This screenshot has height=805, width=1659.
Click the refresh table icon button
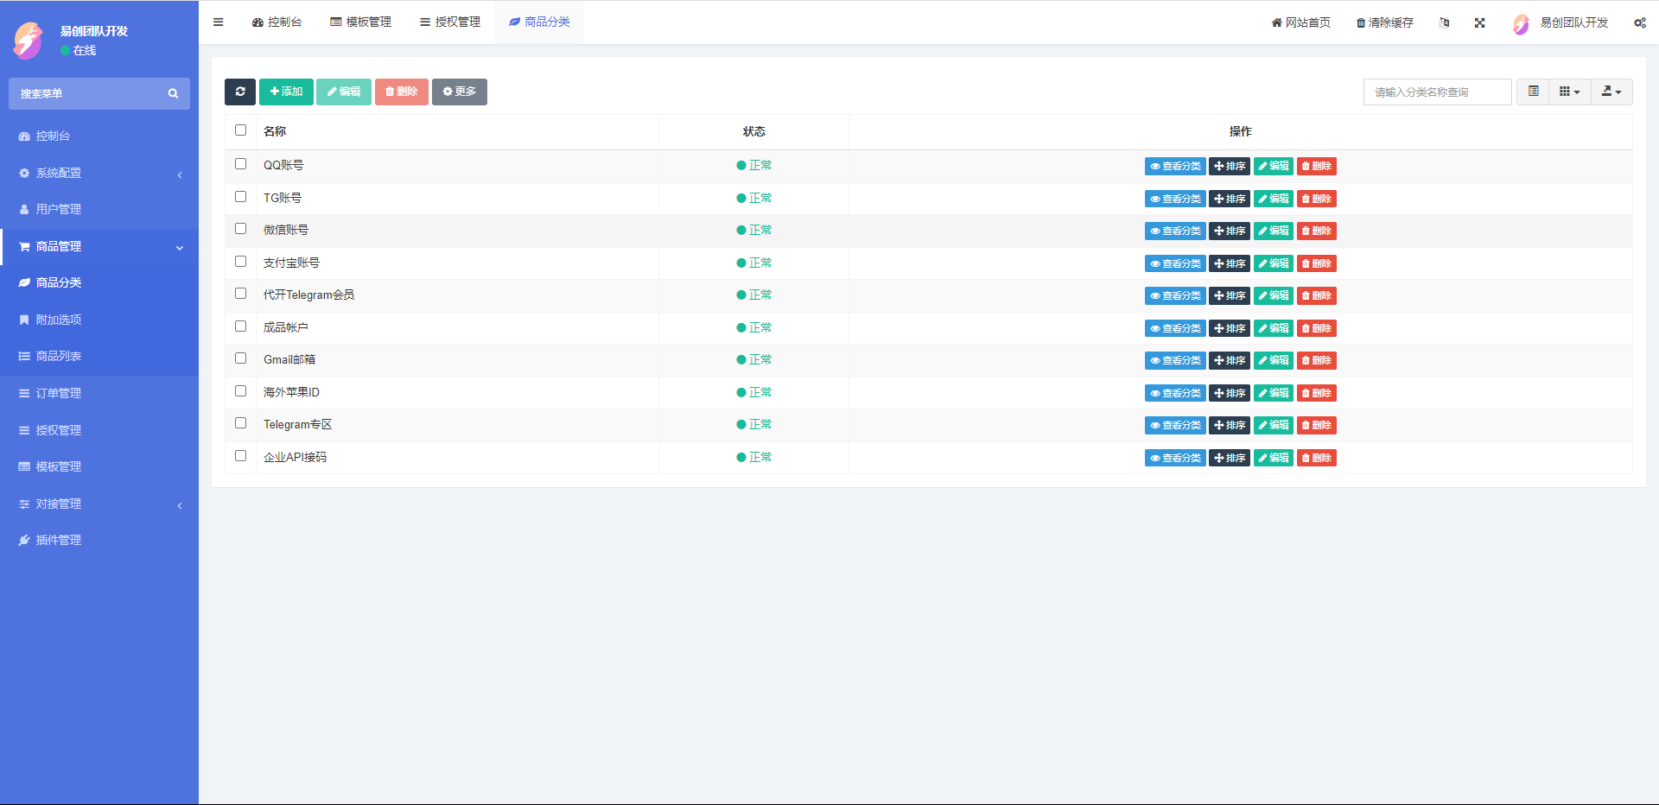[240, 92]
